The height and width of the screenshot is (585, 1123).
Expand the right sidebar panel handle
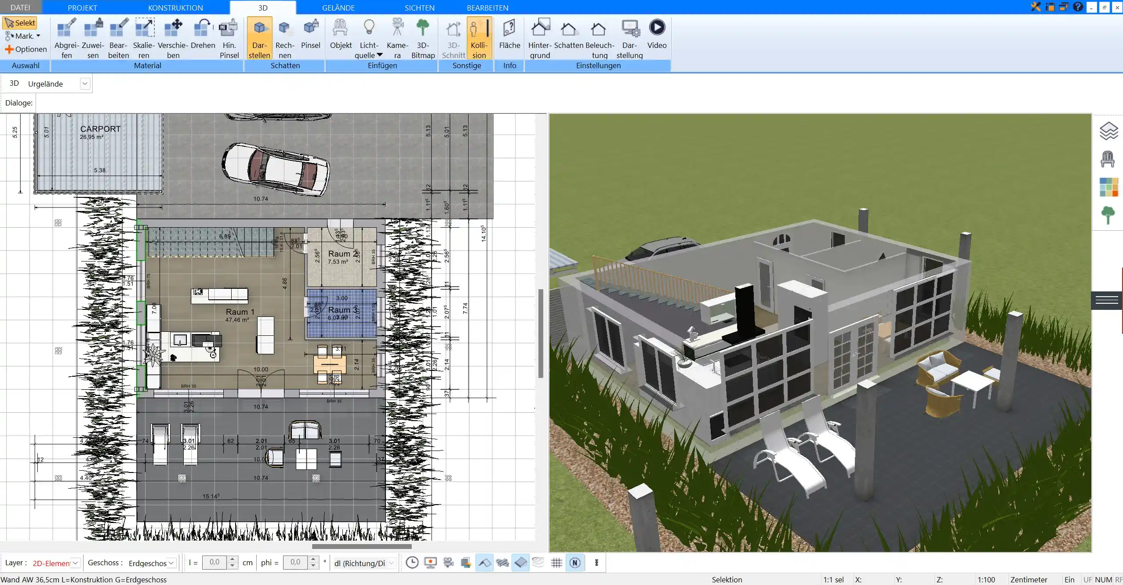[1107, 301]
